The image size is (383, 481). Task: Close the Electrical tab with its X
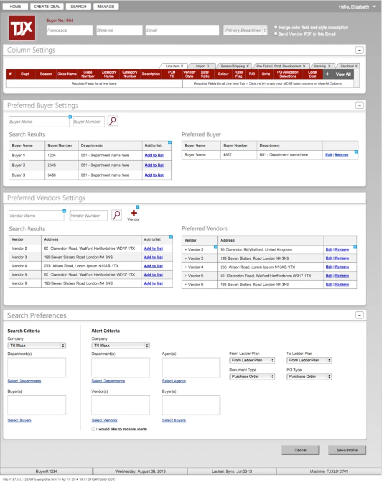pyautogui.click(x=356, y=66)
